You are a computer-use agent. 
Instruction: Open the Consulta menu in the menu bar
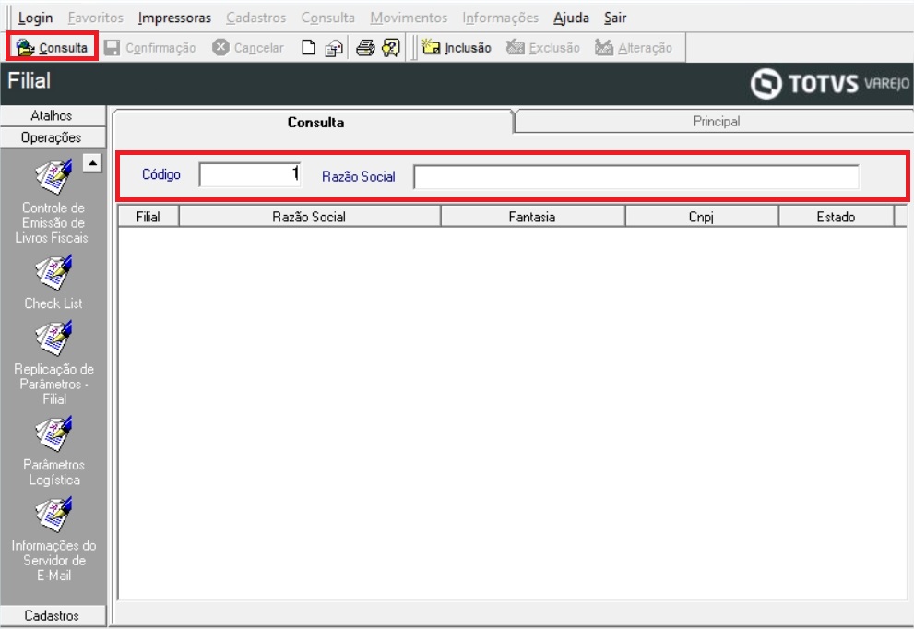point(327,18)
